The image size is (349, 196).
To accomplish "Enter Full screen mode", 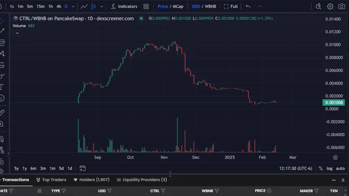I will point(231,7).
